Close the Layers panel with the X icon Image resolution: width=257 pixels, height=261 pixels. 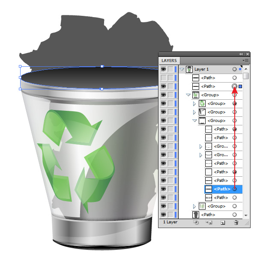(x=248, y=54)
